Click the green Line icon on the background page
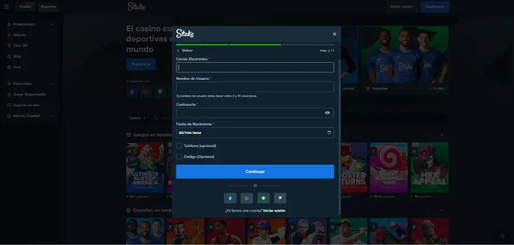This screenshot has width=514, height=245. 160,92
